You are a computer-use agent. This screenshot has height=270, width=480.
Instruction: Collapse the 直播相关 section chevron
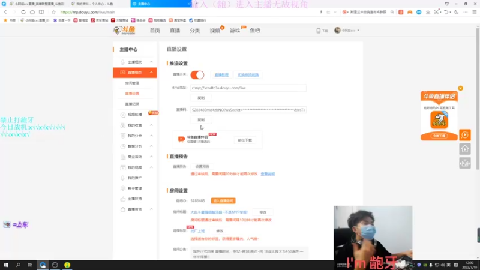coord(151,72)
